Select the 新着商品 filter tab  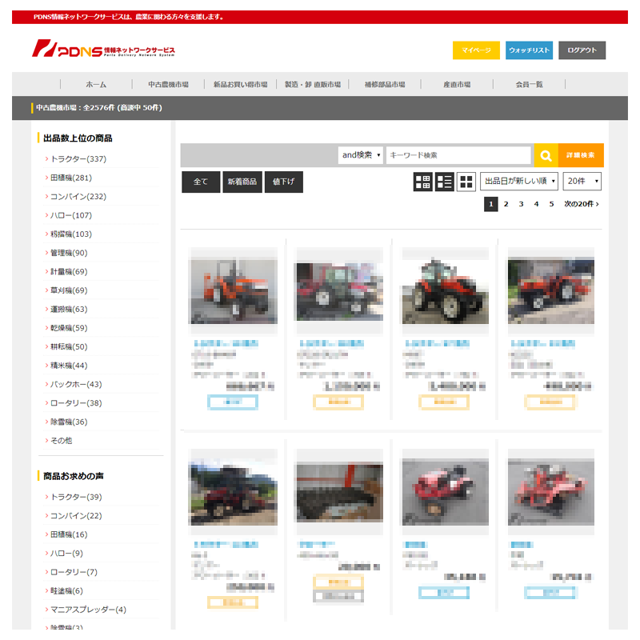(x=242, y=182)
